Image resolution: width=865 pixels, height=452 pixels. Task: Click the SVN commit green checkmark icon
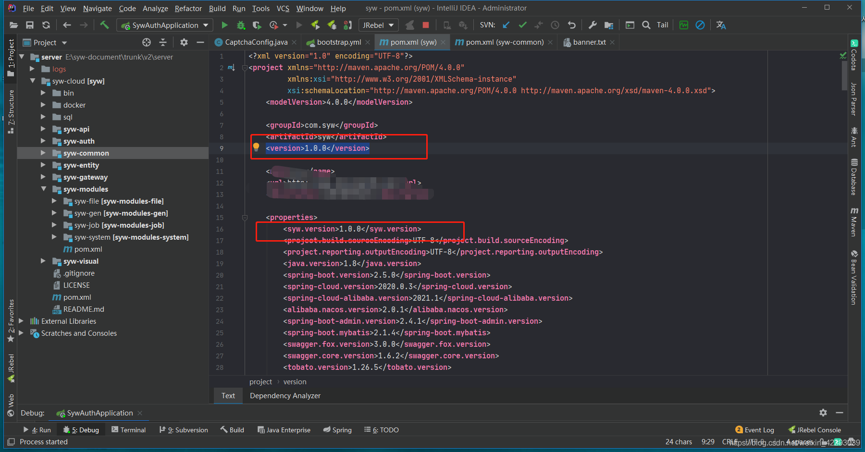[x=522, y=25]
